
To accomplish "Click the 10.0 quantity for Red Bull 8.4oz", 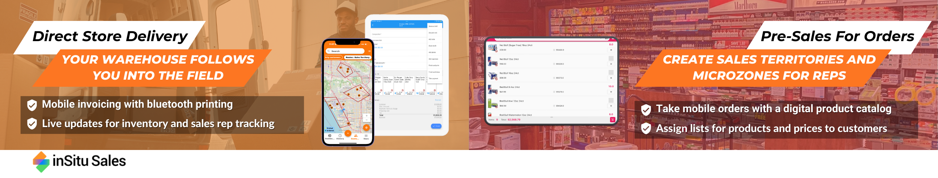I will point(611,86).
